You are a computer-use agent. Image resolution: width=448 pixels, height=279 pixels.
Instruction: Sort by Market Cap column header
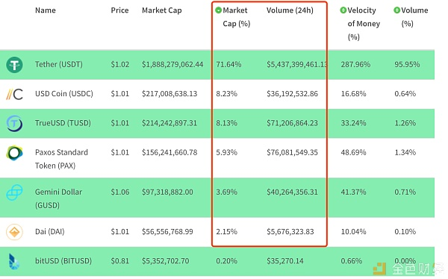pos(162,10)
